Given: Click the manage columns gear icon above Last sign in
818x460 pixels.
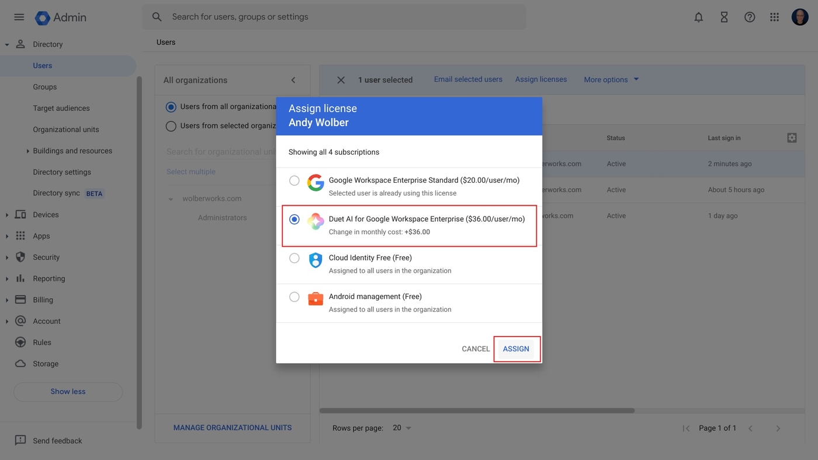Looking at the screenshot, I should coord(792,137).
